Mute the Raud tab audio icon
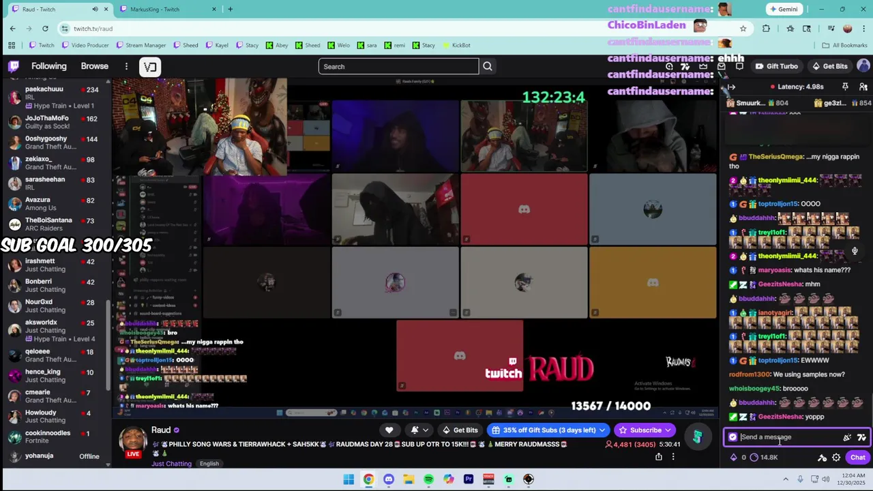Image resolution: width=873 pixels, height=491 pixels. point(95,9)
